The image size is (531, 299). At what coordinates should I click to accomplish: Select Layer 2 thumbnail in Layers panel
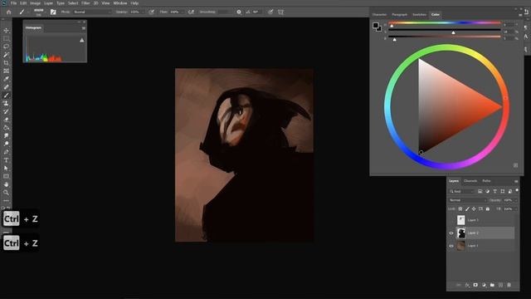pyautogui.click(x=461, y=233)
